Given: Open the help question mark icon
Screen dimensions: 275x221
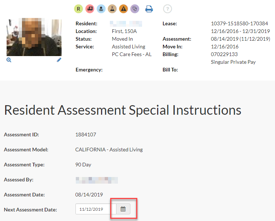Looking at the screenshot, I should pos(167,9).
